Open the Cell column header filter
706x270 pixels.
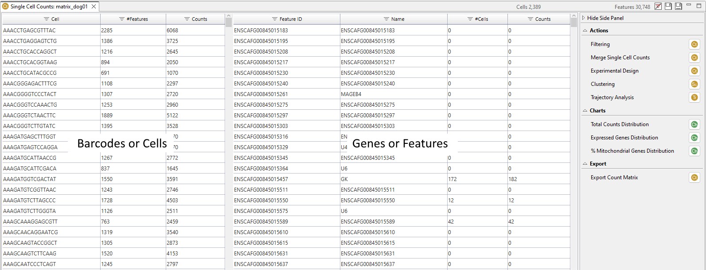point(47,19)
